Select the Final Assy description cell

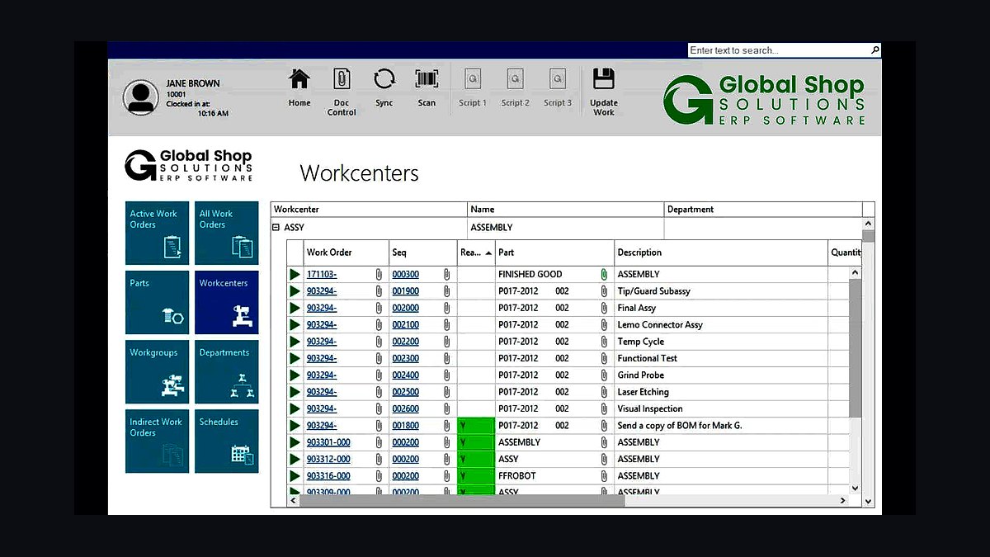(721, 308)
